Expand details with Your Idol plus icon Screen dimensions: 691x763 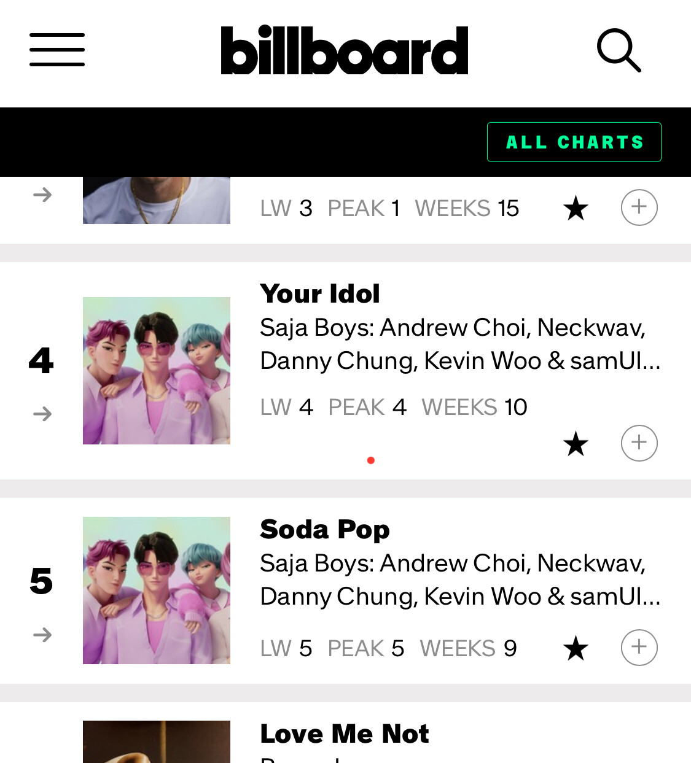[639, 443]
